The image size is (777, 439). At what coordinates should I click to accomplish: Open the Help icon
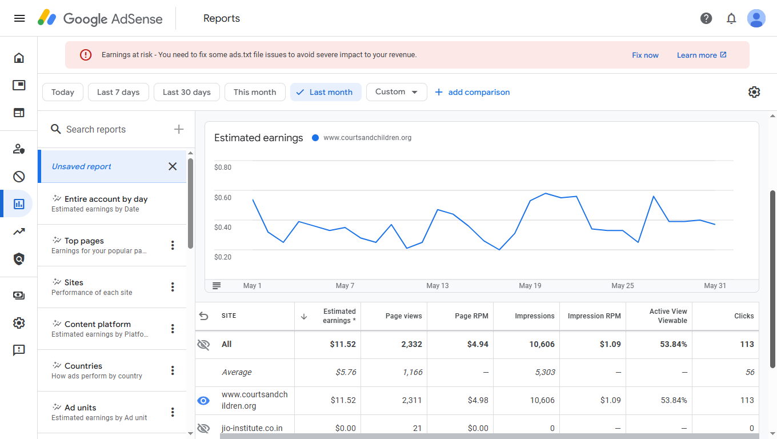pos(706,18)
